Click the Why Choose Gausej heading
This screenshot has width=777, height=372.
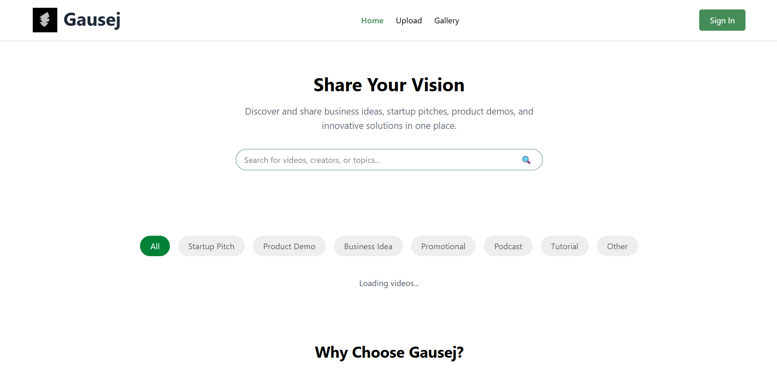pos(389,352)
